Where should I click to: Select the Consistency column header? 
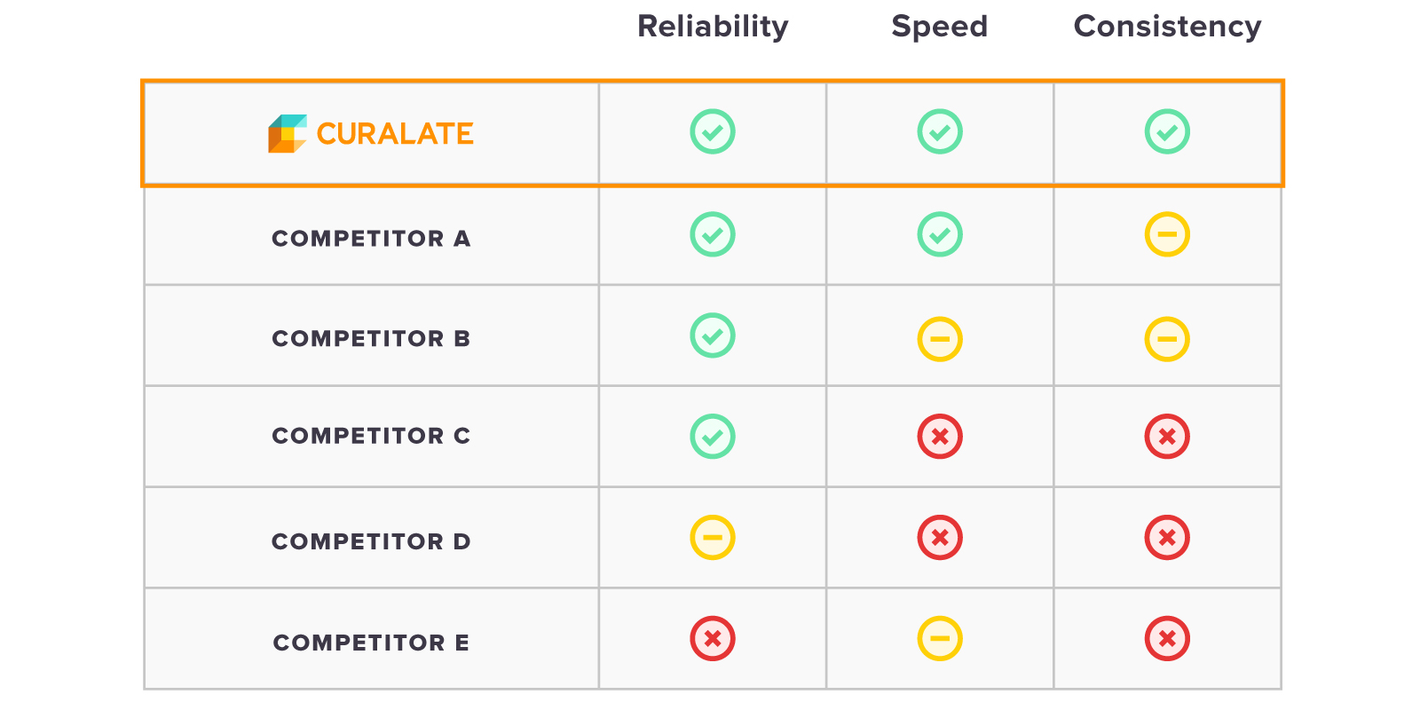coord(1167,27)
